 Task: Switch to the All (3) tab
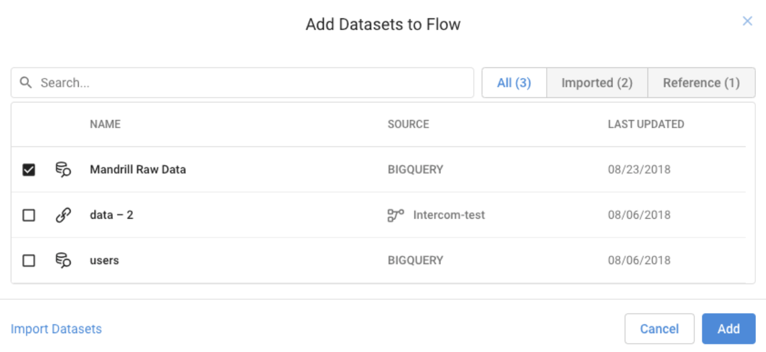[514, 83]
